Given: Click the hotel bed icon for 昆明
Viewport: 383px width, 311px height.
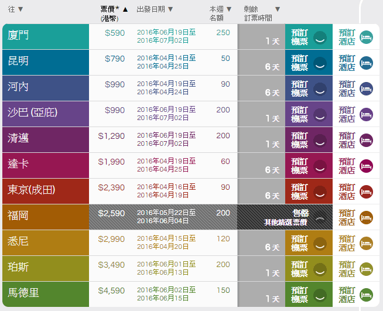Looking at the screenshot, I should (366, 63).
